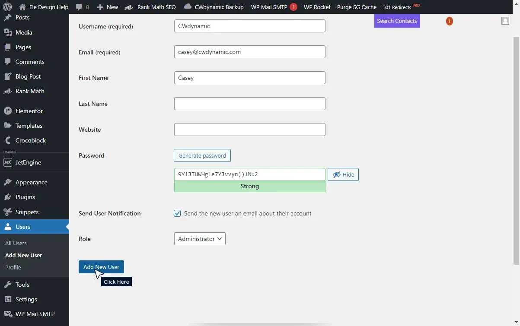This screenshot has width=520, height=326.
Task: Click the Last Name input field
Action: (x=249, y=104)
